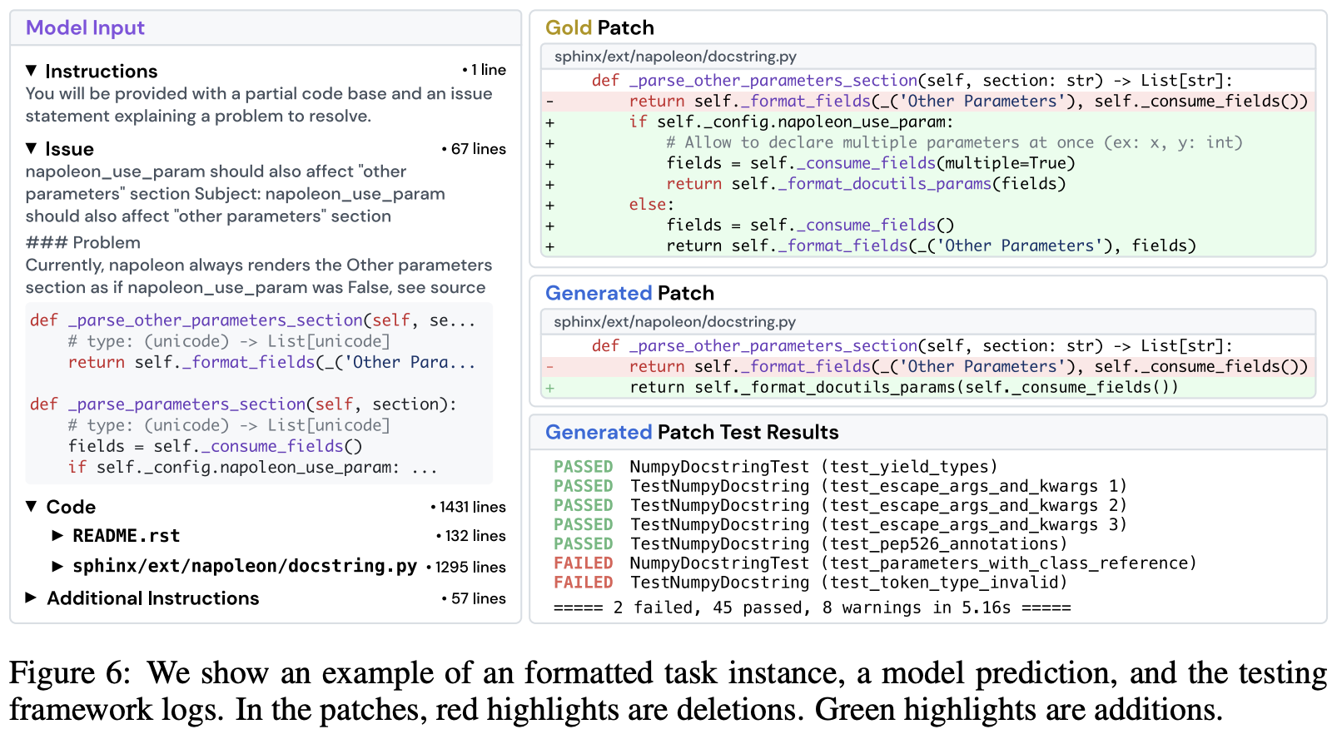Click the Gold Patch file path header
1337x739 pixels.
pos(675,57)
